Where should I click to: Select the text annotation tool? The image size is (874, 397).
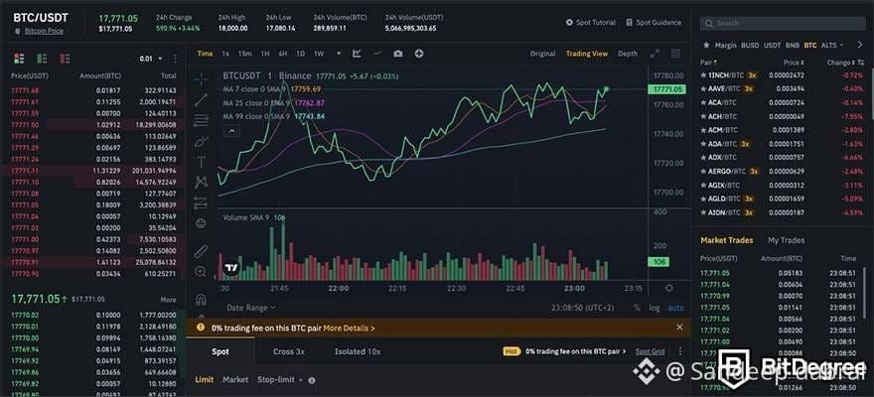pyautogui.click(x=202, y=162)
